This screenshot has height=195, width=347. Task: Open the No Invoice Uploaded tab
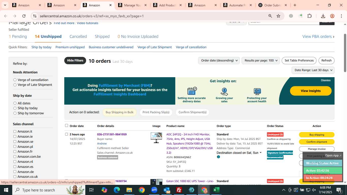tap(138, 37)
